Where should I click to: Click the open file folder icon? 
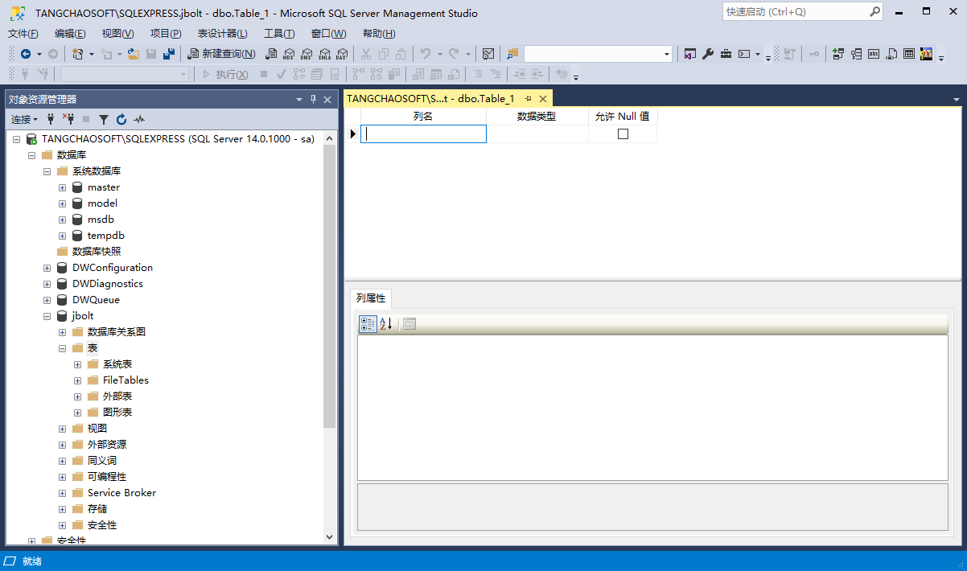pyautogui.click(x=133, y=54)
